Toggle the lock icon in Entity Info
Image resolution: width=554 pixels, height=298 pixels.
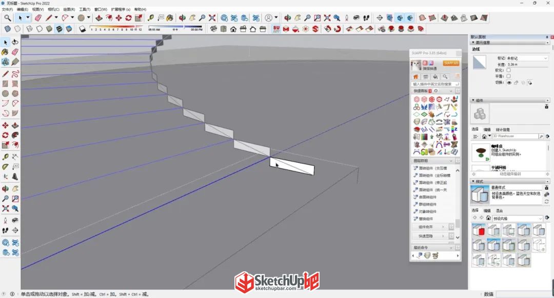tap(516, 82)
